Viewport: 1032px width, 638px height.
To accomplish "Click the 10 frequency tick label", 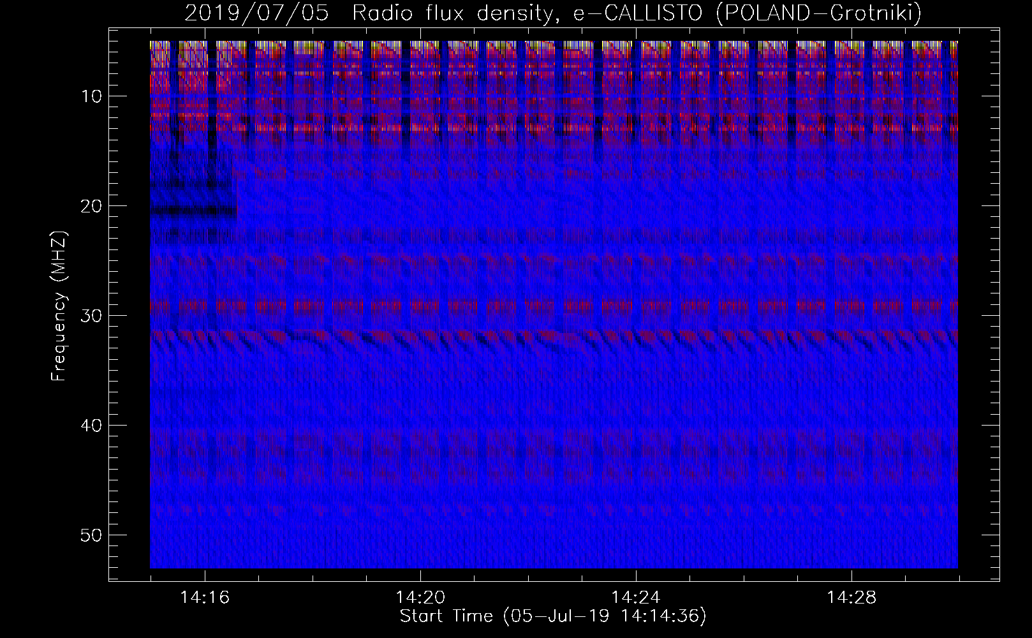I will click(x=92, y=96).
